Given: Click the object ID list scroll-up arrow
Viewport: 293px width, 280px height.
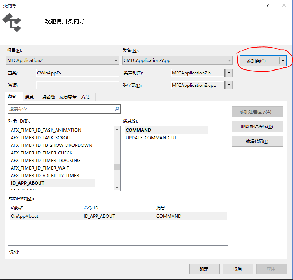Looking at the screenshot, I should [x=117, y=130].
